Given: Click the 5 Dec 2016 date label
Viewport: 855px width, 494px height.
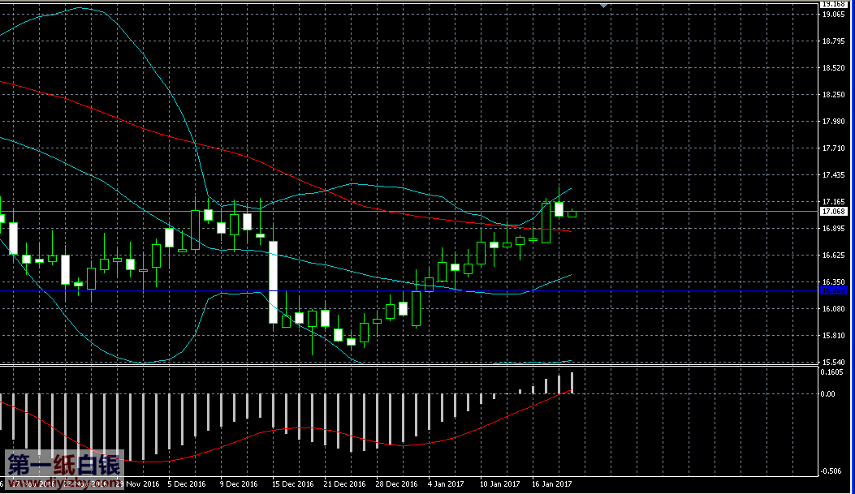Looking at the screenshot, I should [187, 484].
